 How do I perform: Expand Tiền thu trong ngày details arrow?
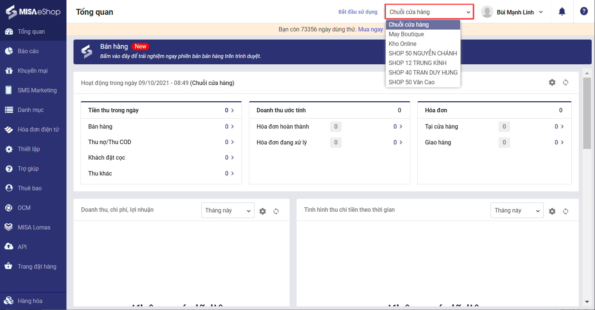tap(232, 110)
